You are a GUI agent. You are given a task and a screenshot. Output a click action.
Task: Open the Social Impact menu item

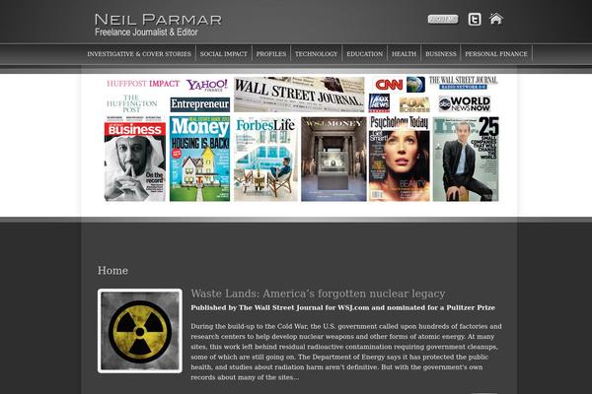pos(224,54)
